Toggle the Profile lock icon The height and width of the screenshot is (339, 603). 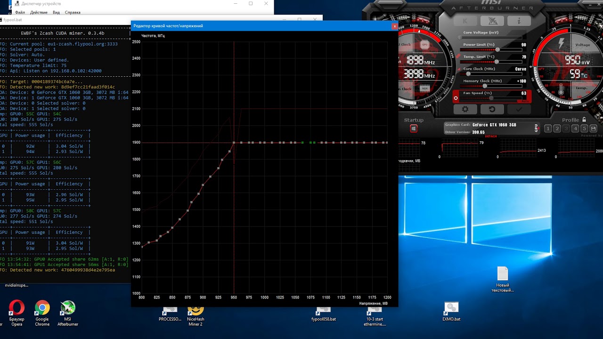tap(584, 120)
